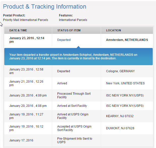
Task: Select the New York, UNITED STATES location
Action: 125,83
